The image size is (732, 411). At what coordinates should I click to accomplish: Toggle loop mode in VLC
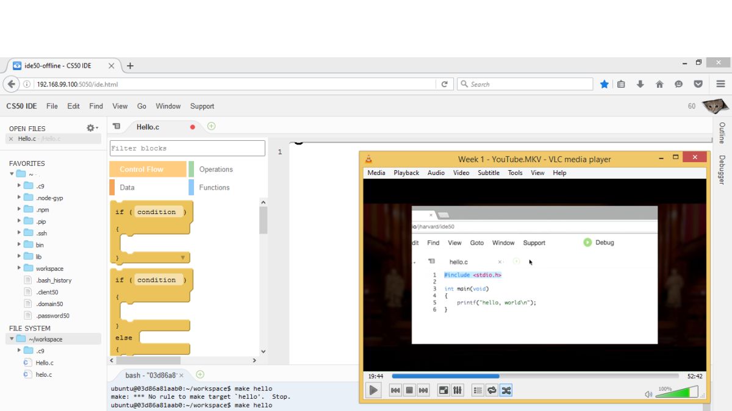tap(492, 390)
